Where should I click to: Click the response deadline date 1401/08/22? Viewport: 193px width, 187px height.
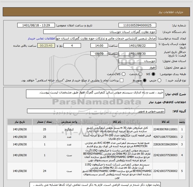pyautogui.click(x=137, y=45)
